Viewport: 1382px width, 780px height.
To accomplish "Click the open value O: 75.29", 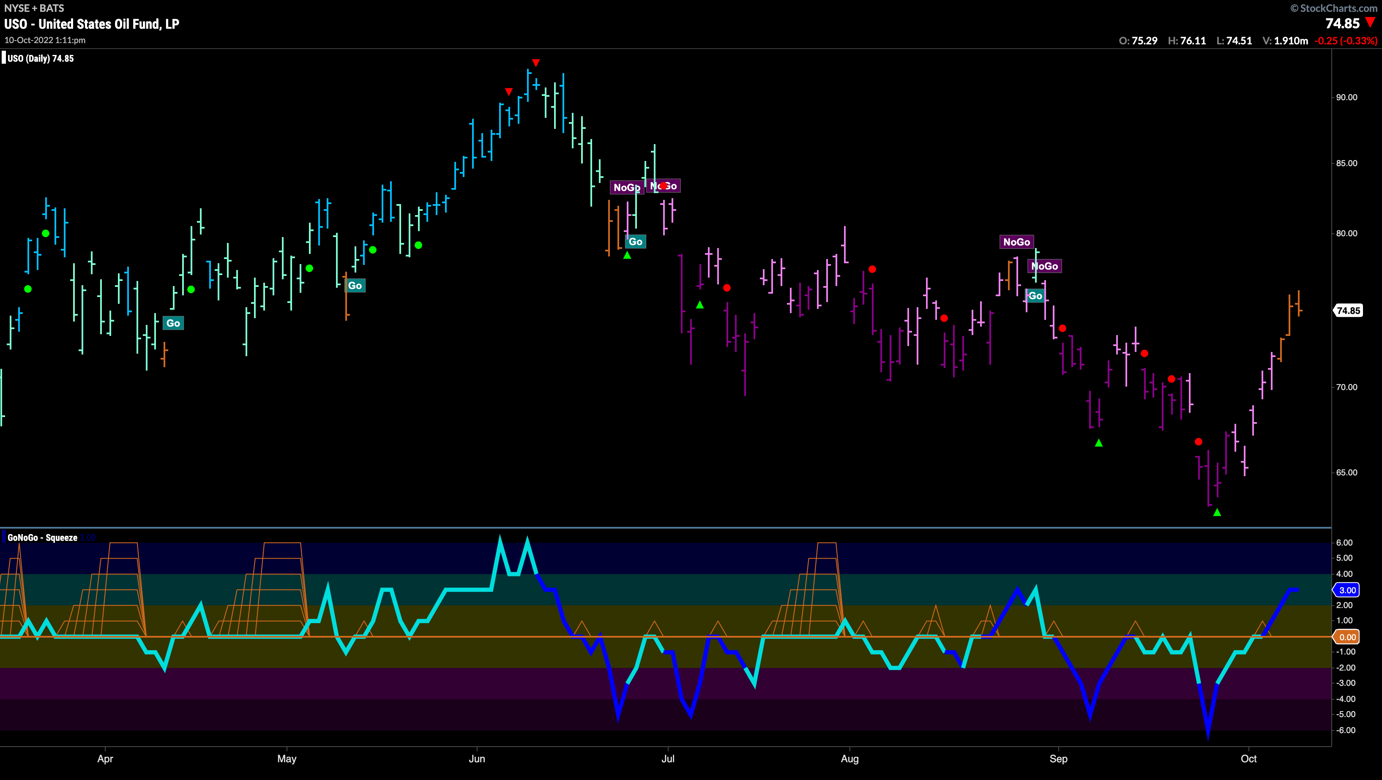I will coord(1138,41).
